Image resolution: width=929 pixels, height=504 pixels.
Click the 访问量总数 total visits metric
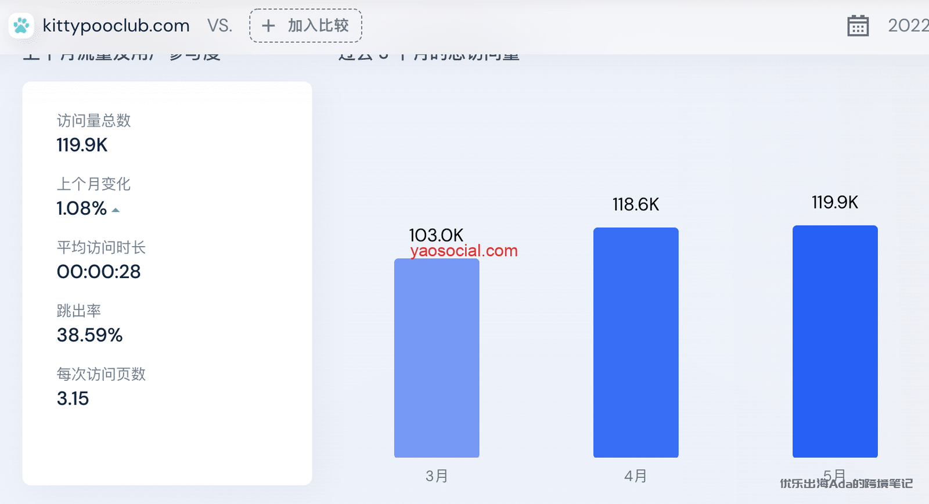93,133
